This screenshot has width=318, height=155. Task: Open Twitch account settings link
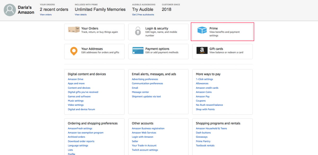coord(145,150)
